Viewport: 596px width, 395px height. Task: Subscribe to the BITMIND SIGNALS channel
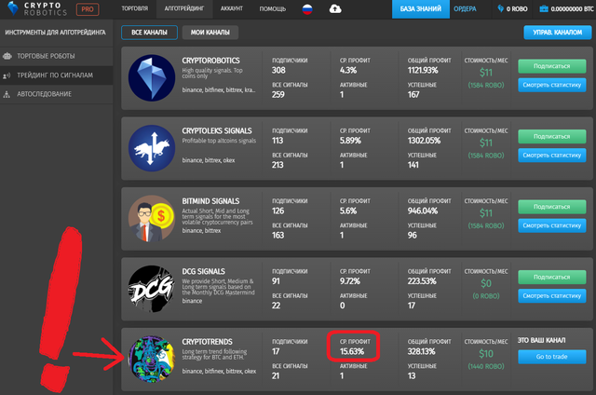552,207
